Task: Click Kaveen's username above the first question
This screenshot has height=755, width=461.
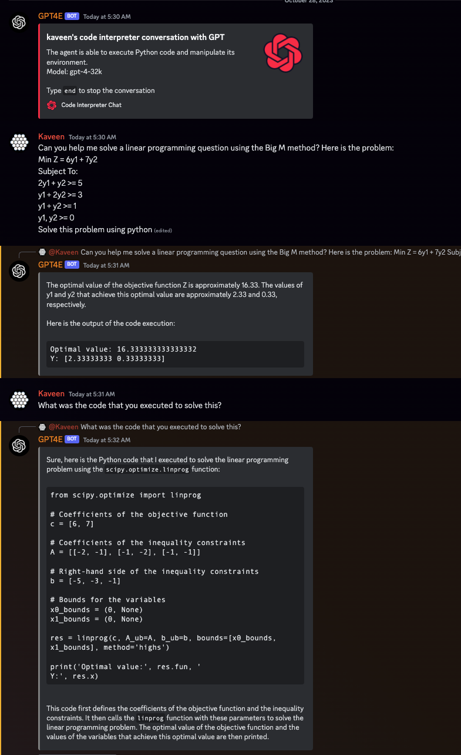Action: (x=51, y=136)
